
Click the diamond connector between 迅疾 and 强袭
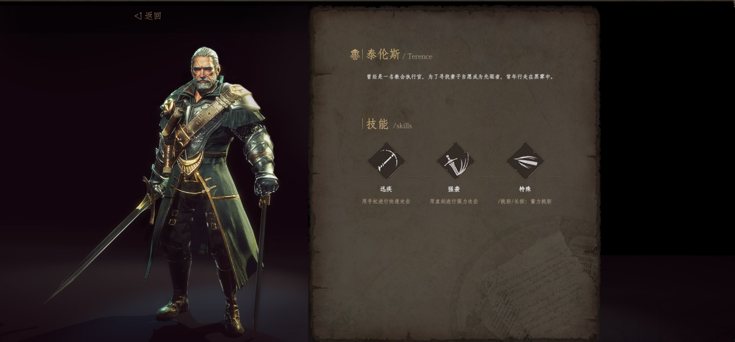coord(423,176)
